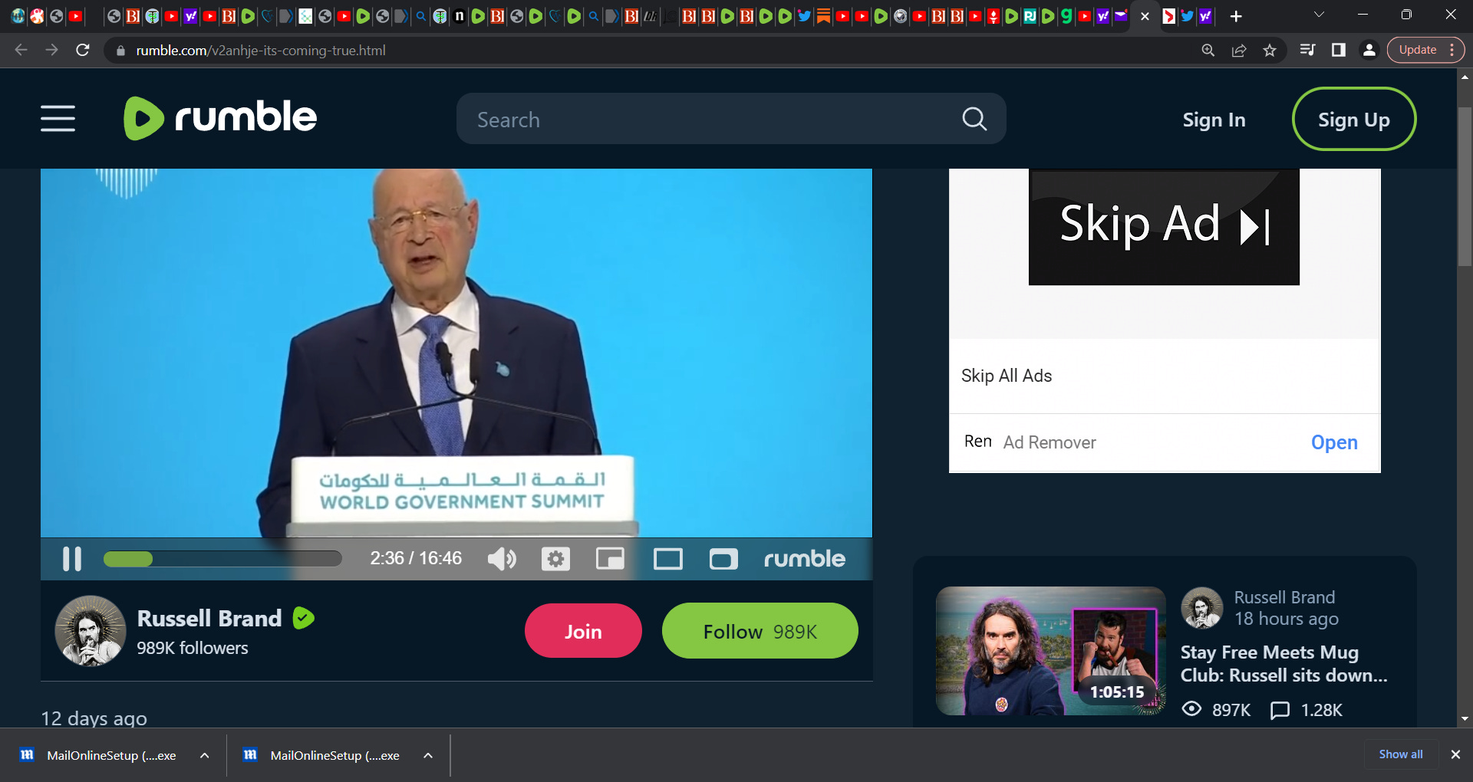
Task: Open the Chrome profile icon
Action: click(x=1369, y=50)
